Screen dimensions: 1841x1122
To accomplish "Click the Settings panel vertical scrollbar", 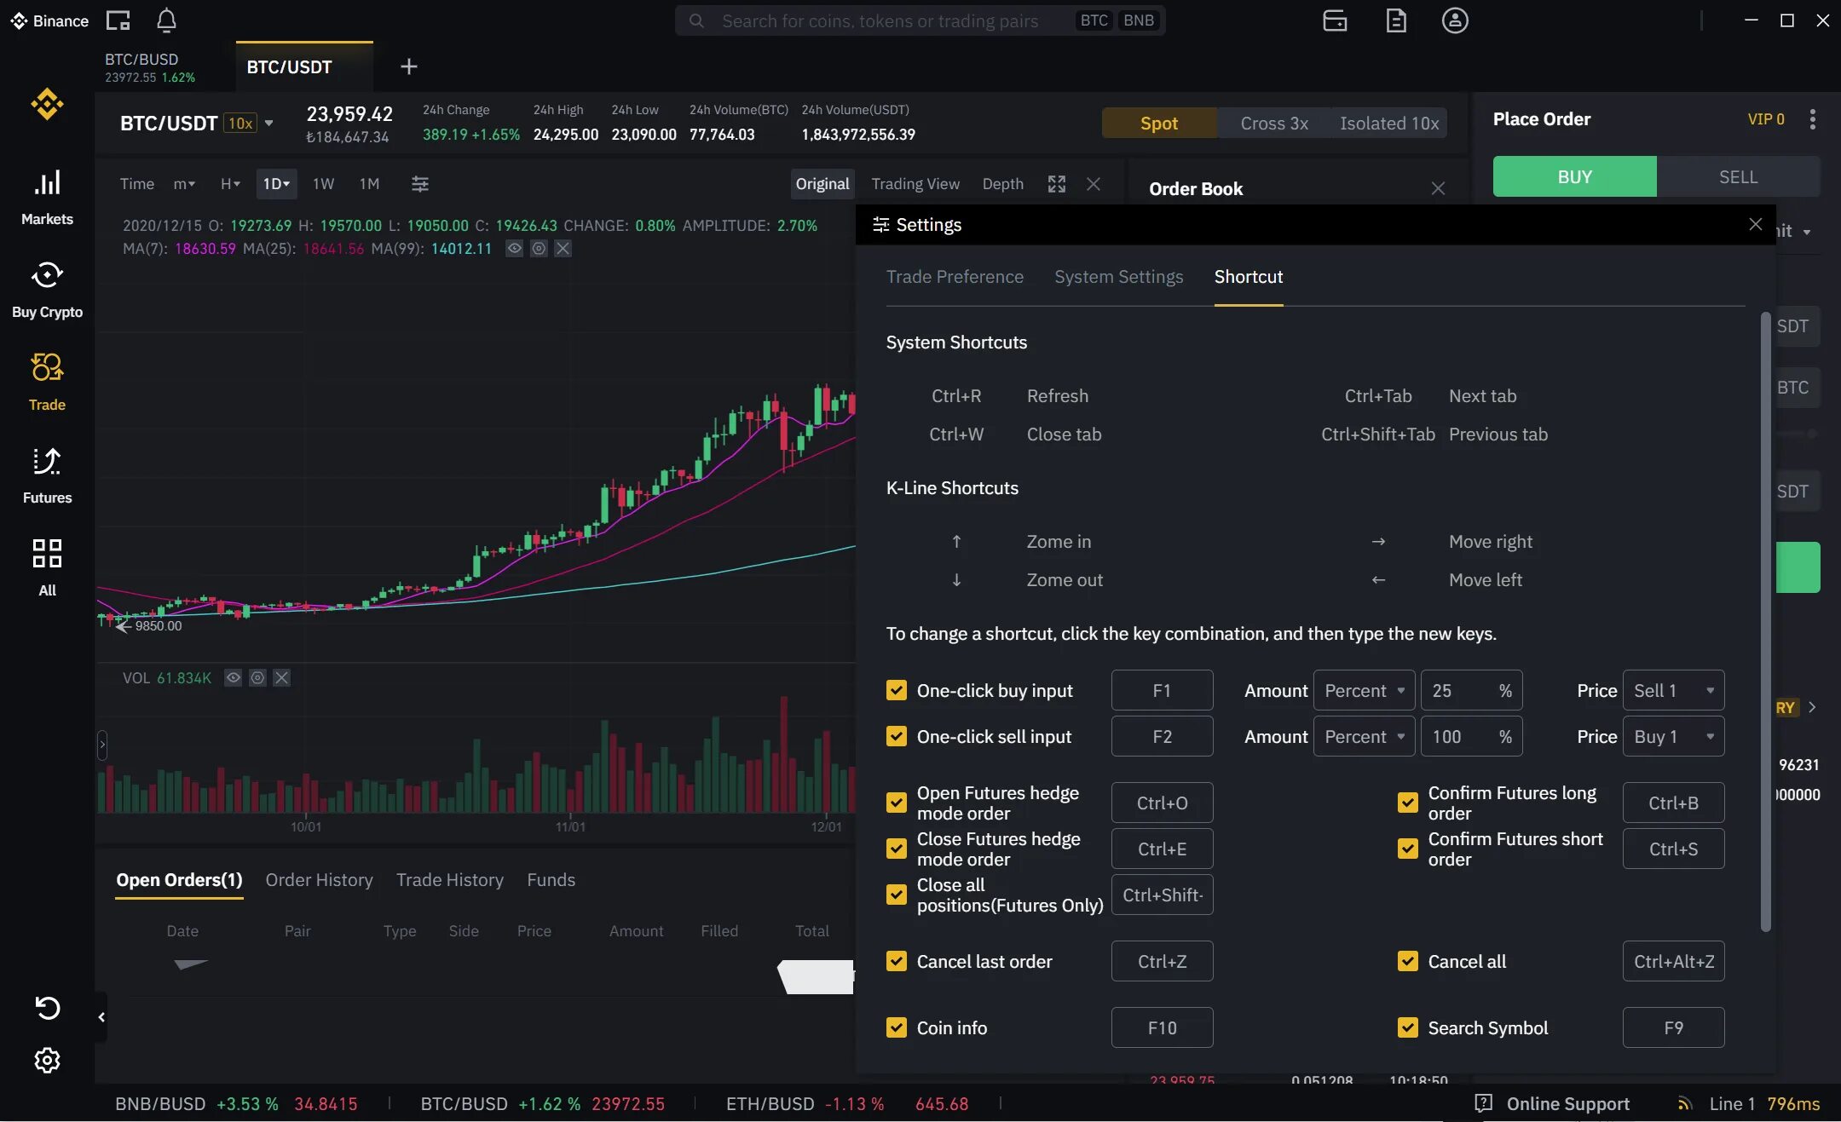I will coord(1765,622).
